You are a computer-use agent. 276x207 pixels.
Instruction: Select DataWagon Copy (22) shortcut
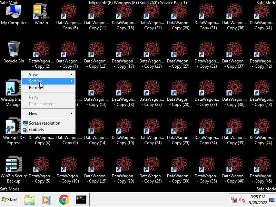[x=152, y=55]
